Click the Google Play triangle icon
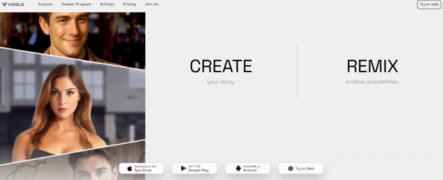 pos(183,168)
